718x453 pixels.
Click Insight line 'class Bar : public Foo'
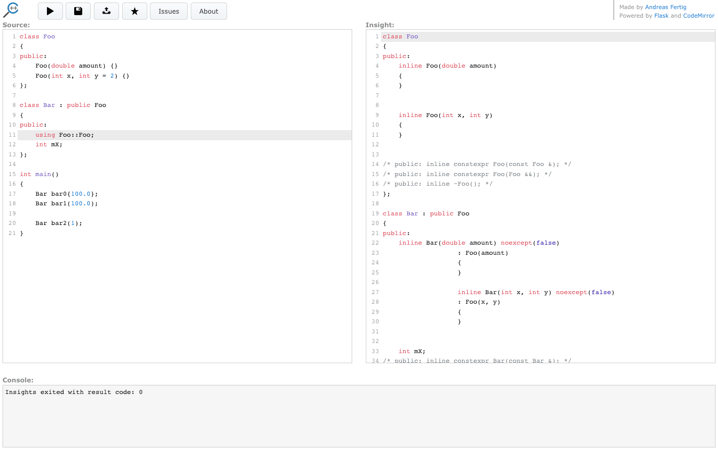click(426, 213)
